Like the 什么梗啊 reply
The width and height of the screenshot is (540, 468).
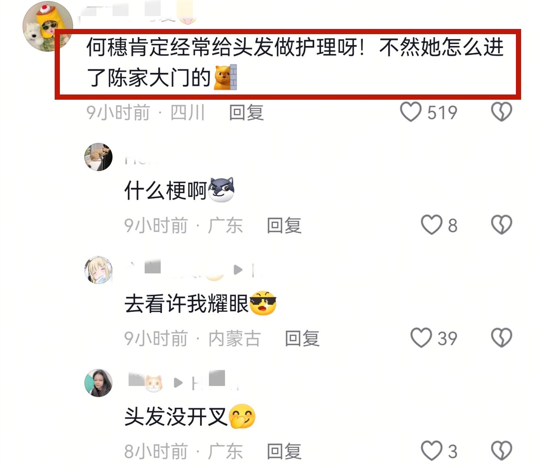[432, 225]
